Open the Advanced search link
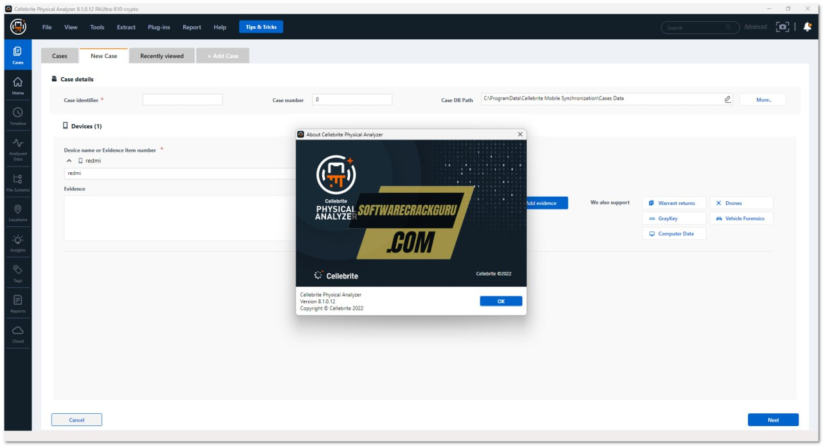This screenshot has width=823, height=446. click(755, 27)
